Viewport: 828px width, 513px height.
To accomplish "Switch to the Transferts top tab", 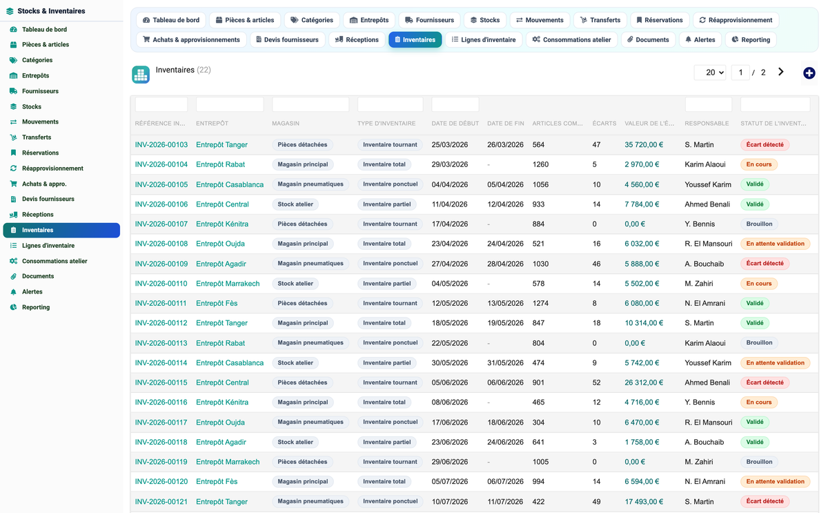I will coord(600,20).
